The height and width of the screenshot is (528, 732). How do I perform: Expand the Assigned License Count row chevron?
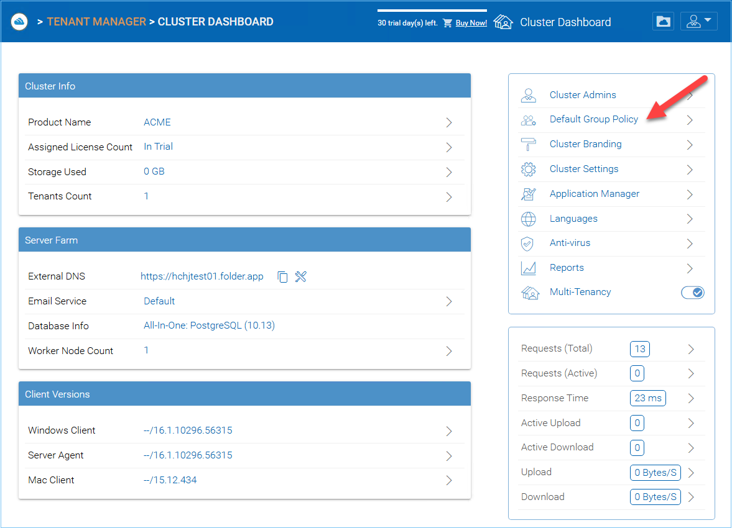(448, 147)
